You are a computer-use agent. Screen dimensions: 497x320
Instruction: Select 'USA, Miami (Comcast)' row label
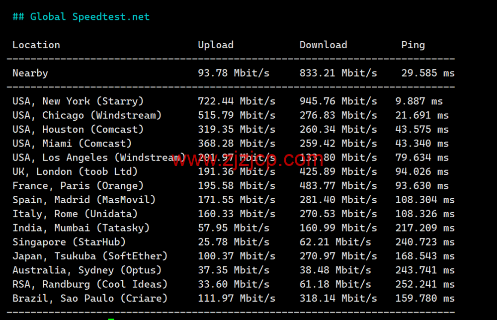72,144
